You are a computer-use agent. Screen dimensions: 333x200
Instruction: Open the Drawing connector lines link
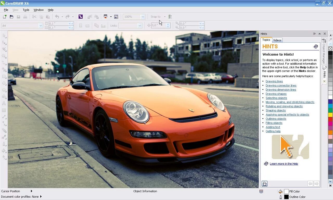tap(281, 85)
